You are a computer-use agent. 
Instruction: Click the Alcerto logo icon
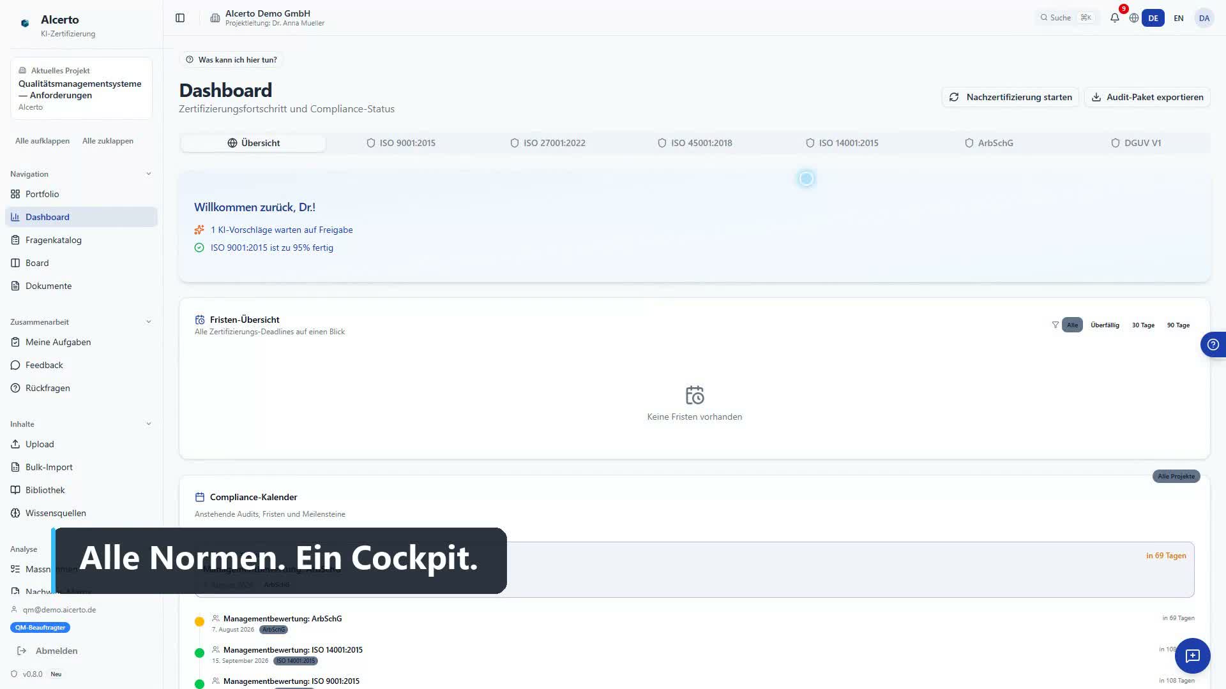[25, 23]
